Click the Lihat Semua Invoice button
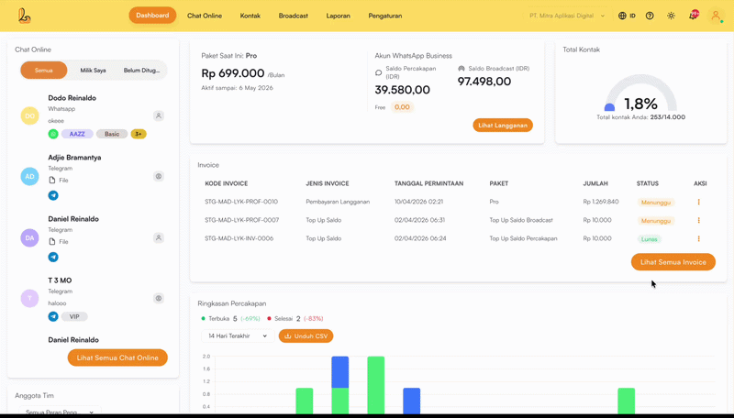 (x=673, y=262)
